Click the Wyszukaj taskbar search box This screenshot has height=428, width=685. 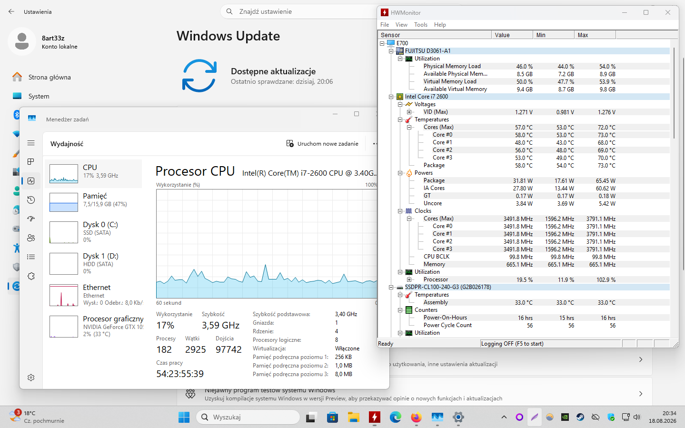point(248,417)
